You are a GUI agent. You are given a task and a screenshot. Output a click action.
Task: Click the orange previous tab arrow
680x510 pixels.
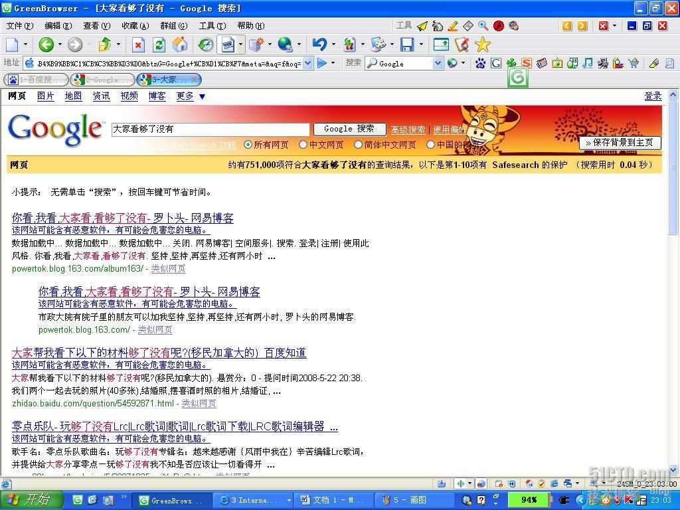point(567,26)
